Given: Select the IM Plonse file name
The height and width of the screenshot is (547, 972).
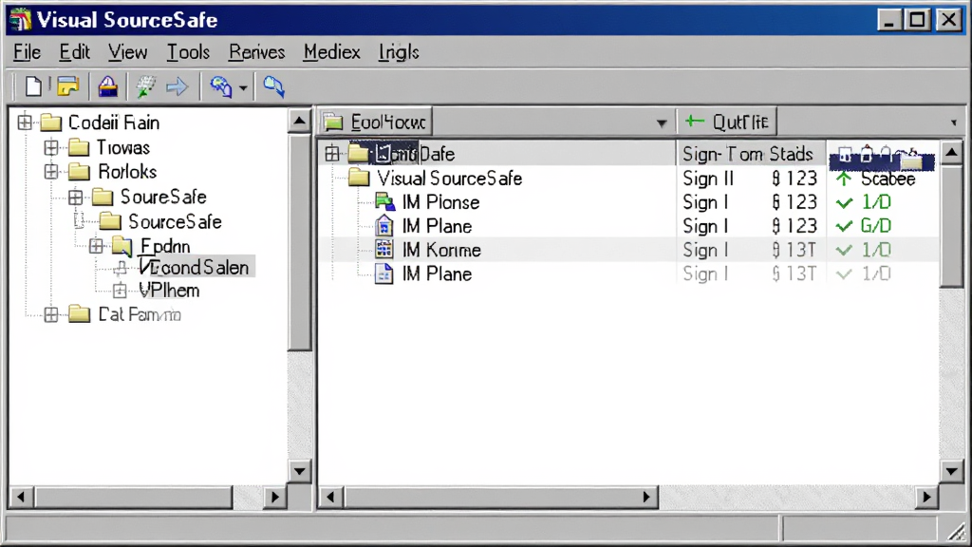Looking at the screenshot, I should pyautogui.click(x=440, y=202).
